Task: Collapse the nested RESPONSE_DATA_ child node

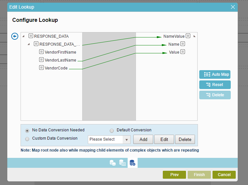Action: [29, 44]
